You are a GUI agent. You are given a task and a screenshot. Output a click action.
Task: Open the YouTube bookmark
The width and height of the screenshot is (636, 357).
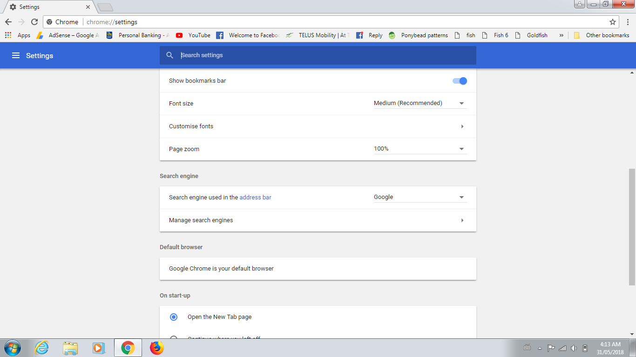point(193,35)
